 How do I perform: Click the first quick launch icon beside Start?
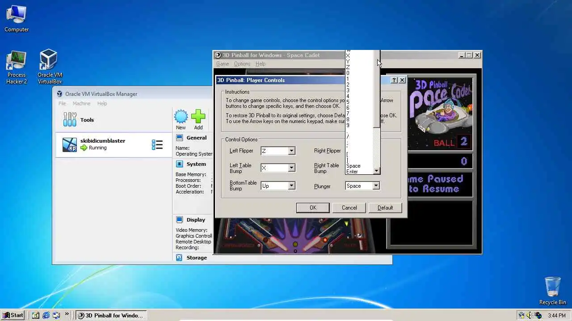point(36,315)
